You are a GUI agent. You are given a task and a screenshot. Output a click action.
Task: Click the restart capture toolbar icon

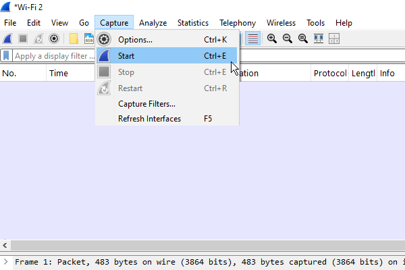click(x=38, y=38)
